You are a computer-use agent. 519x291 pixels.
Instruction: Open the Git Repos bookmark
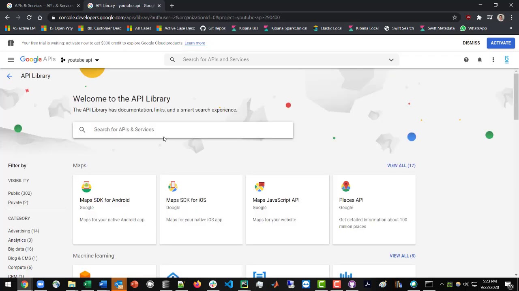point(213,28)
